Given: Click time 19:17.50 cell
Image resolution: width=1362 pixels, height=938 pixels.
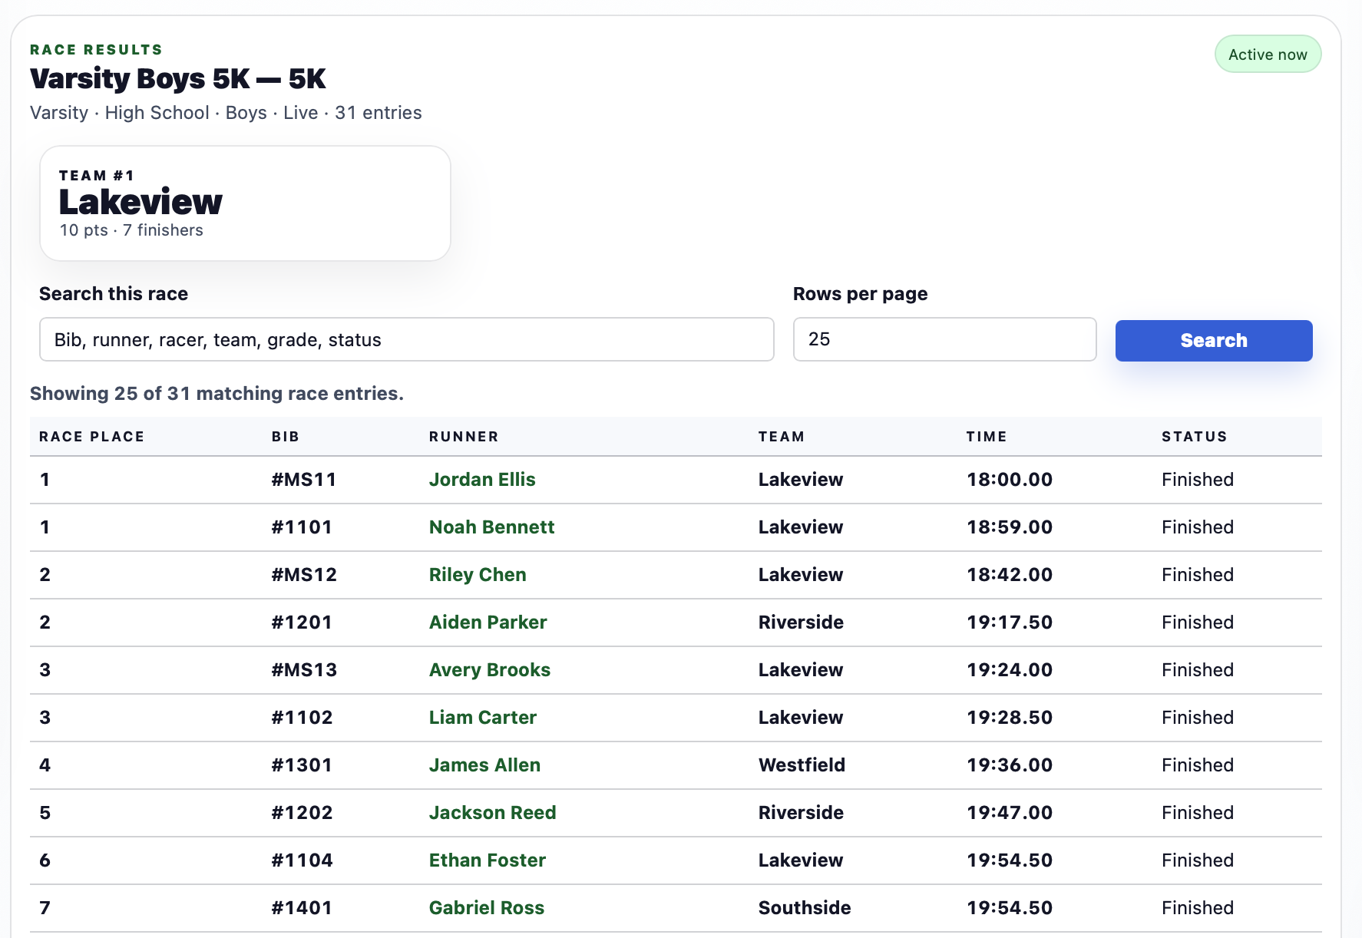Looking at the screenshot, I should coord(1010,623).
